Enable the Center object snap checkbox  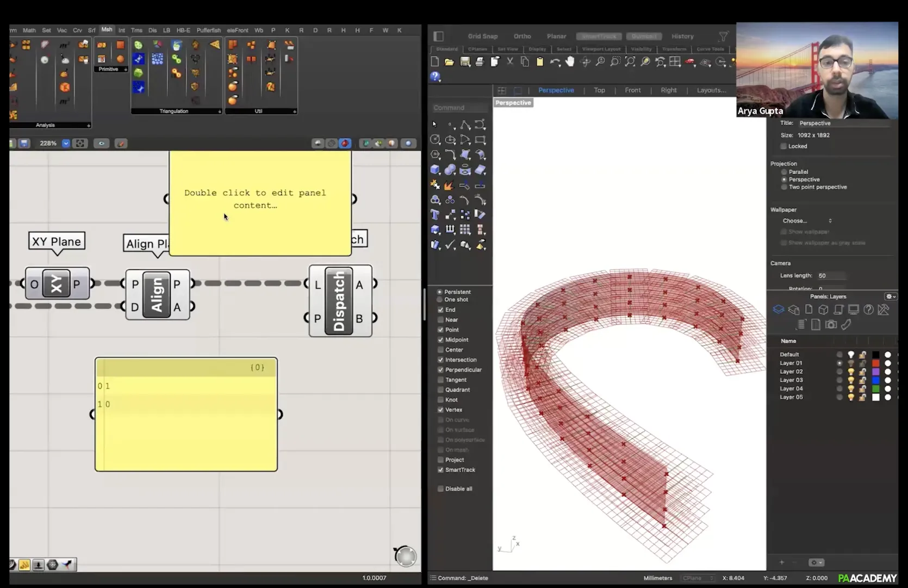441,350
